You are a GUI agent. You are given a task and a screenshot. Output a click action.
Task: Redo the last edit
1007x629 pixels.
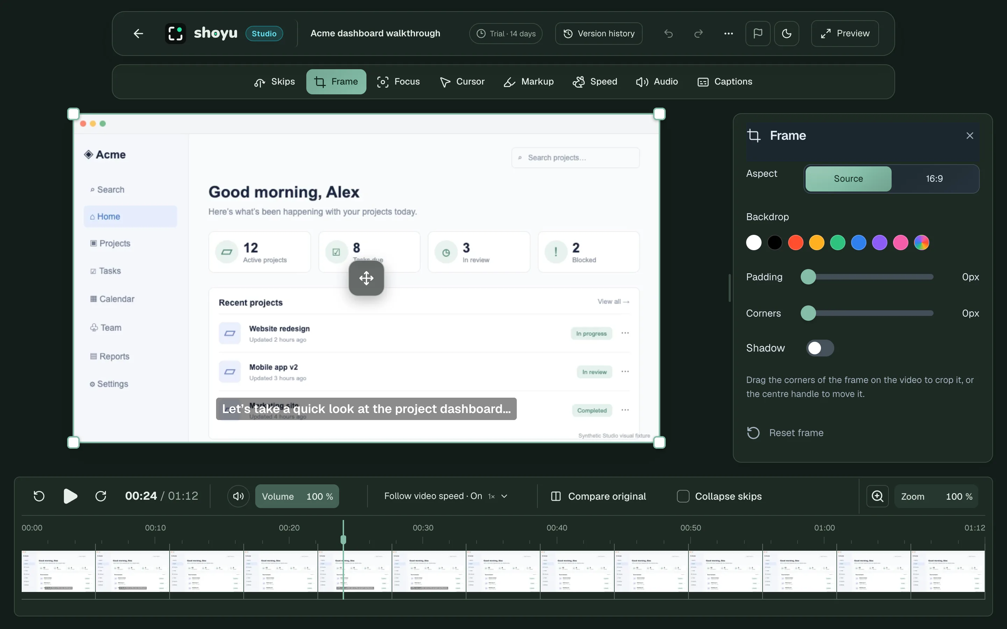pyautogui.click(x=698, y=33)
